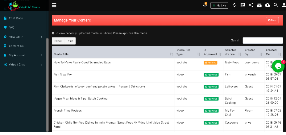Select "Vegan Meal Ideas & Tips: Batch Cooking"
The height and width of the screenshot is (135, 286).
click(x=81, y=98)
